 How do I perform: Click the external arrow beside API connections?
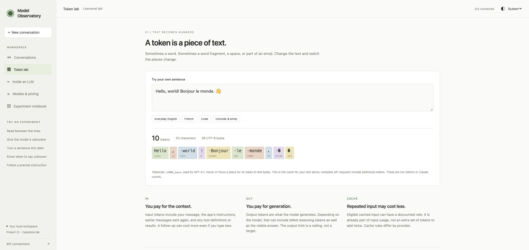coord(48,244)
